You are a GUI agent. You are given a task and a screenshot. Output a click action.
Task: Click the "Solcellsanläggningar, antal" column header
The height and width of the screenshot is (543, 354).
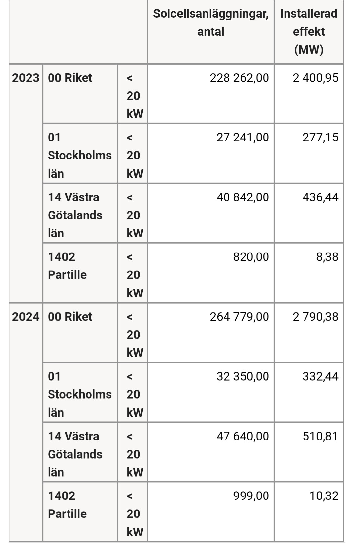(210, 23)
